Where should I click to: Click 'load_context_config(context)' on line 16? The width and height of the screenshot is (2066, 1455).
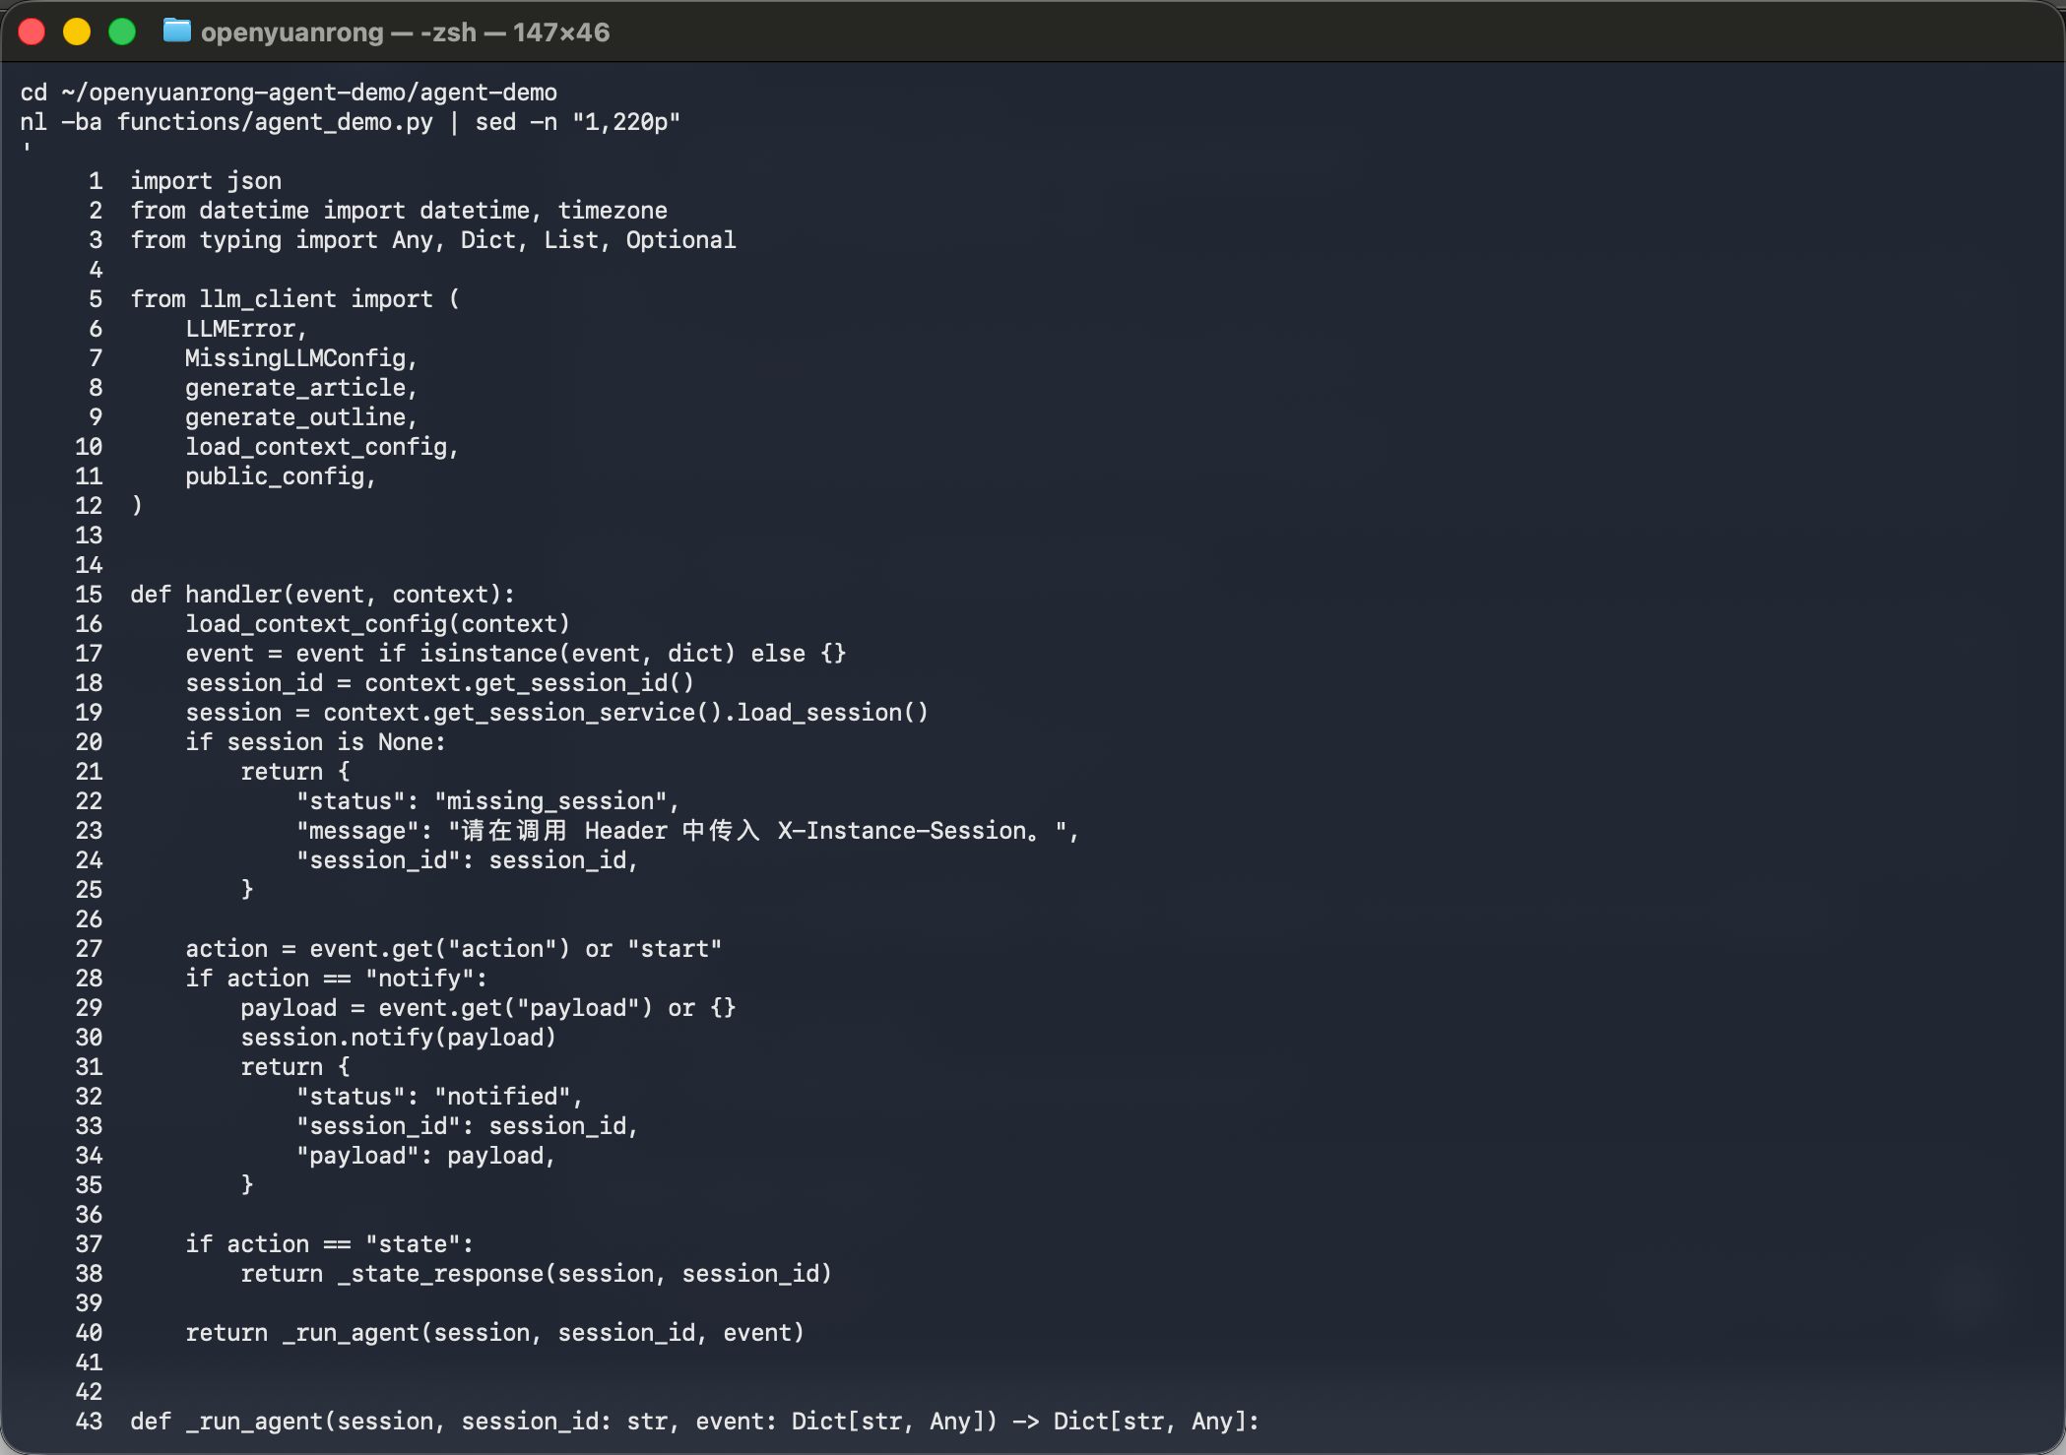click(x=378, y=624)
